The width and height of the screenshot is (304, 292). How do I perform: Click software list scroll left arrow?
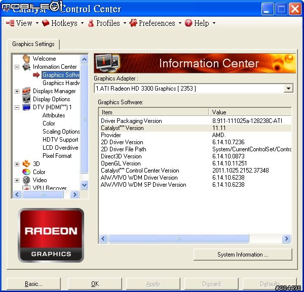pyautogui.click(x=103, y=238)
